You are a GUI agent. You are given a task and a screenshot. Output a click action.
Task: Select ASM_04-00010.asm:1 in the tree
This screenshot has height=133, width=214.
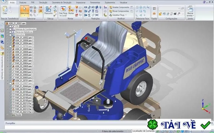pos(24,89)
